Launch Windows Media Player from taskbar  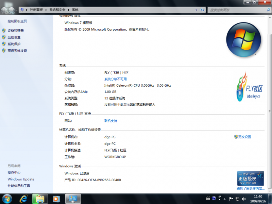click(56, 199)
